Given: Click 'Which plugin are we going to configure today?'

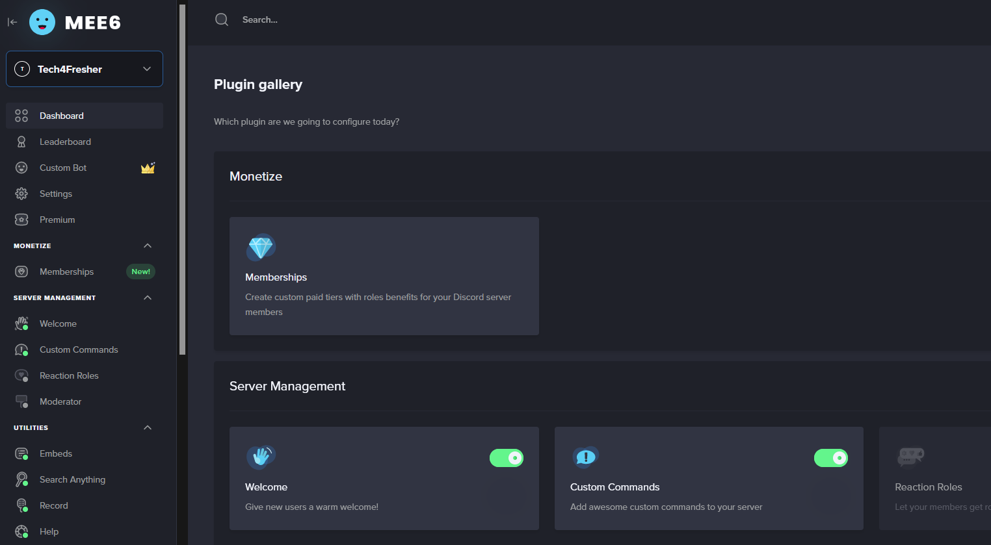Looking at the screenshot, I should click(306, 121).
